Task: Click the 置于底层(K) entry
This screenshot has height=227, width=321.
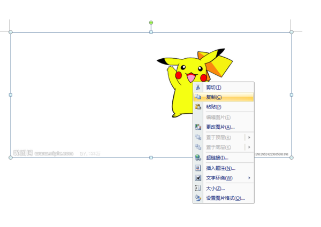Action: 224,147
